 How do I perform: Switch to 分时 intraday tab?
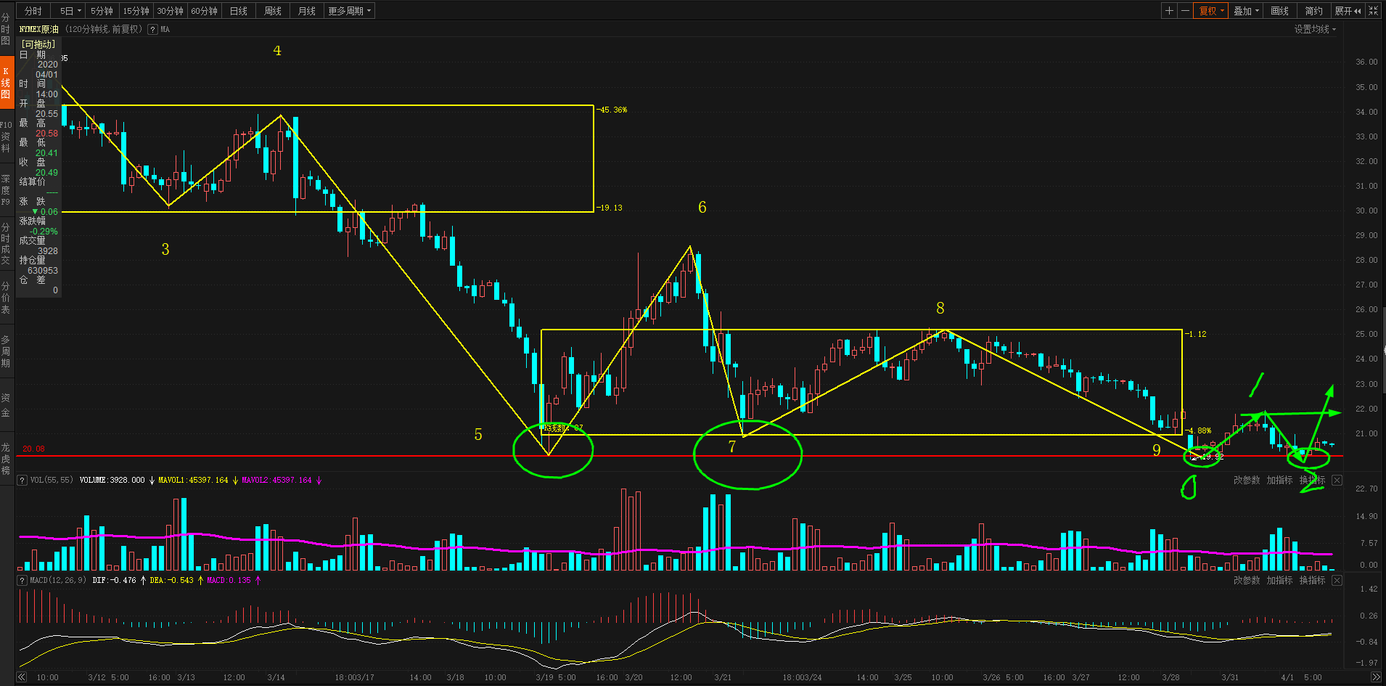[x=33, y=11]
